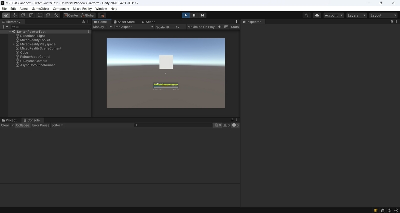This screenshot has height=213, width=400.
Task: Select the combined Transform tool
Action: point(48,15)
